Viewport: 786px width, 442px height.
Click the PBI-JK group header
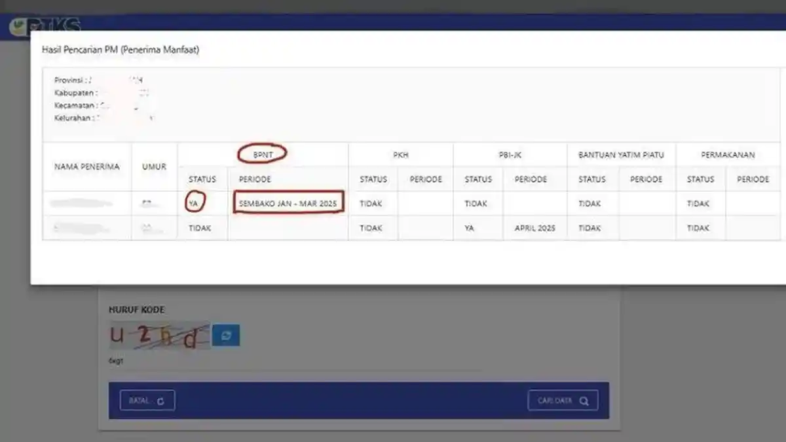[510, 155]
